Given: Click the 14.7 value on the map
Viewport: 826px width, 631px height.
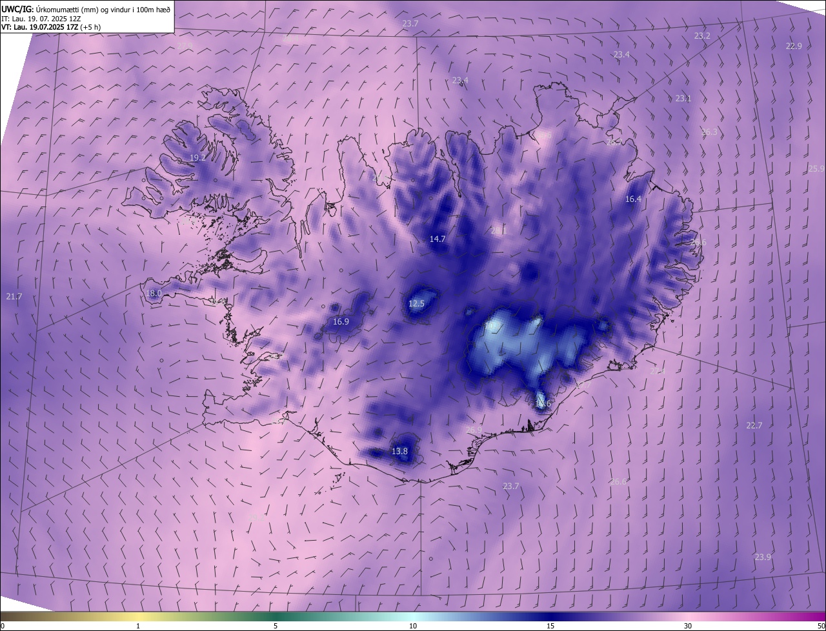Looking at the screenshot, I should point(438,239).
